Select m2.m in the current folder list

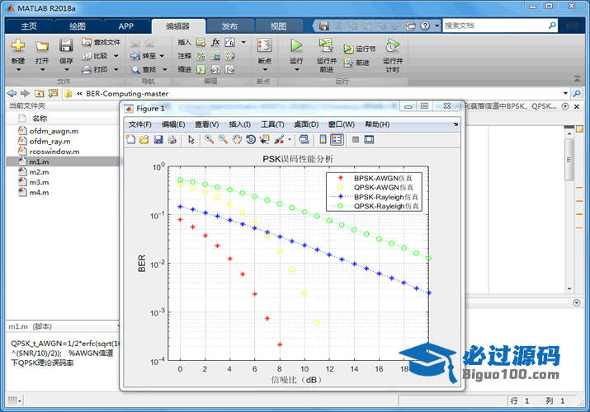39,172
